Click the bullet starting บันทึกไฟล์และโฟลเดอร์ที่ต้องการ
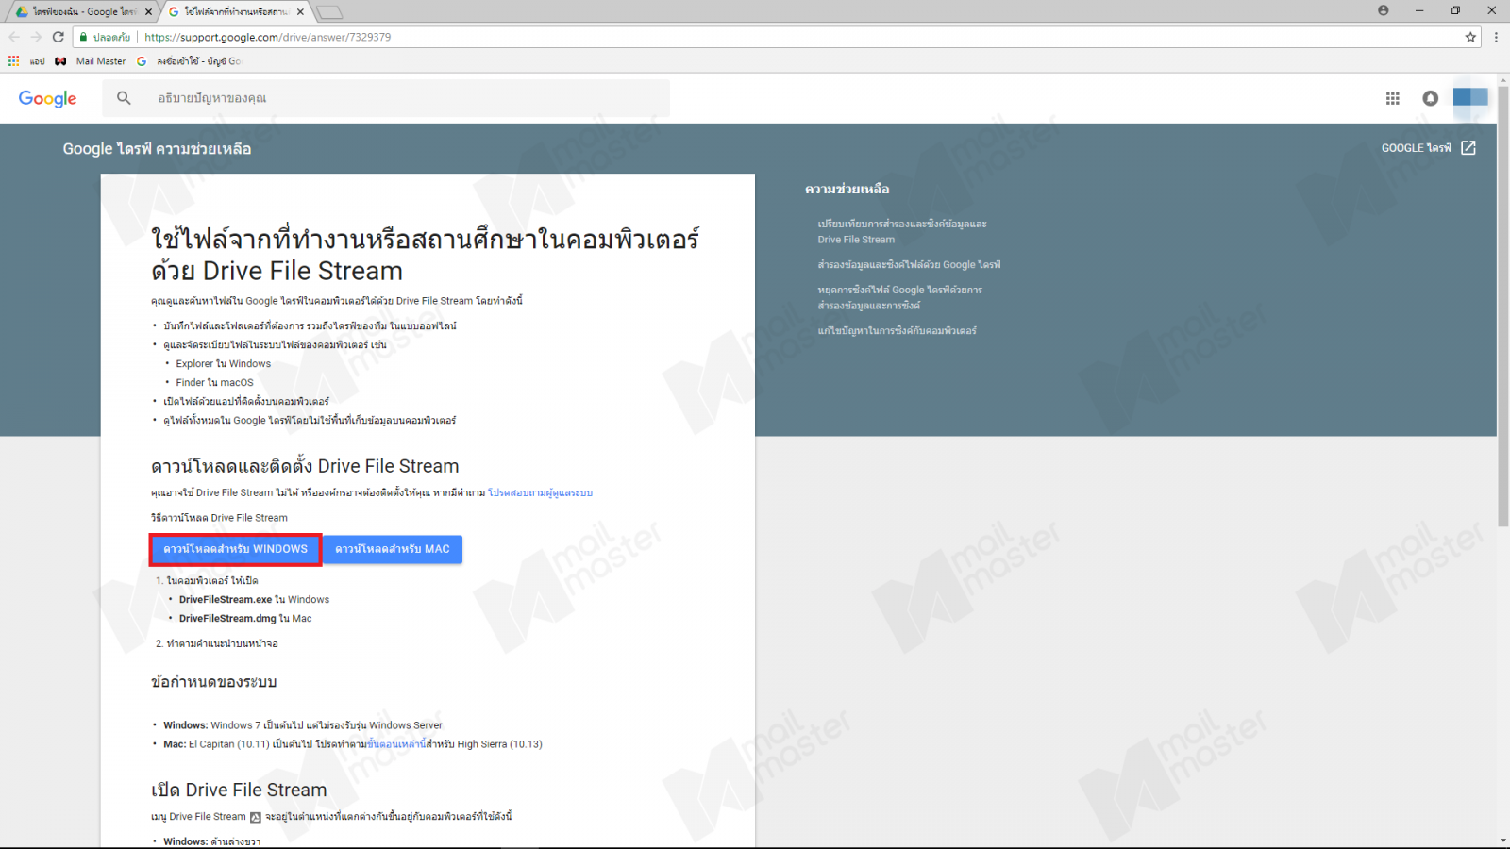Viewport: 1510px width, 849px height. tap(310, 326)
